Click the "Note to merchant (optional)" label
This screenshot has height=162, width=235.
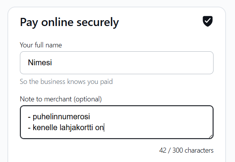61,99
